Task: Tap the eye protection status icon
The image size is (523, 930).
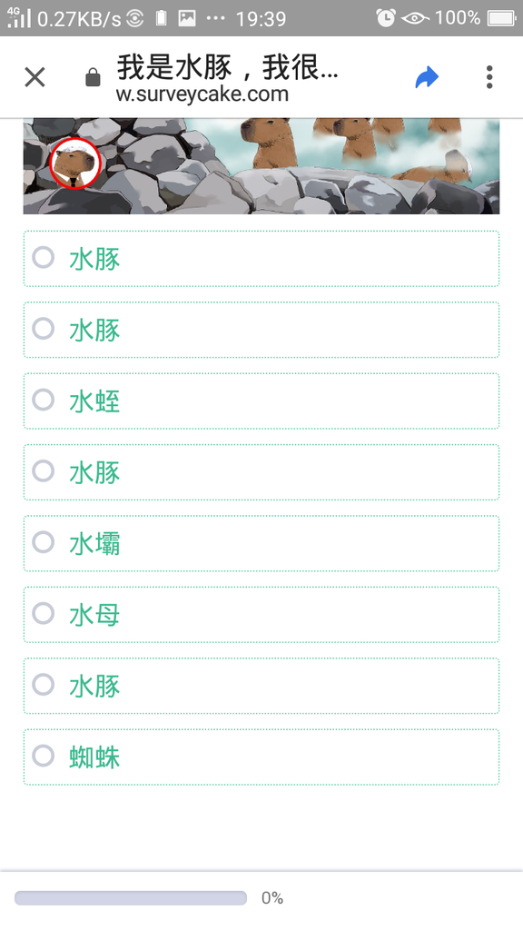Action: 415,18
